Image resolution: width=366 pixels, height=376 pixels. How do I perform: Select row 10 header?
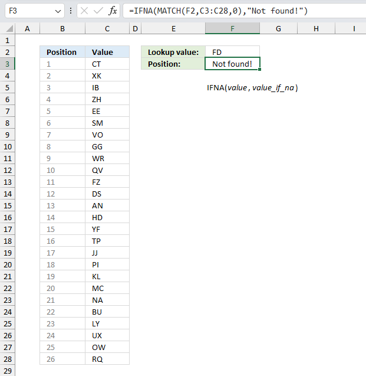[8, 146]
